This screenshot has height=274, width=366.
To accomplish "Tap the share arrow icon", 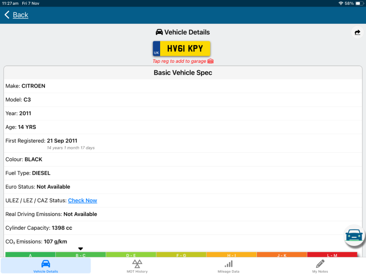I will click(357, 32).
